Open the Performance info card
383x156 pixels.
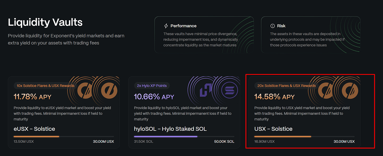tap(204, 35)
